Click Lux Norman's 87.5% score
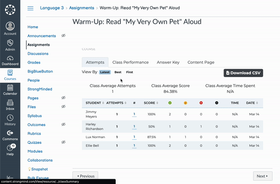 click(152, 137)
